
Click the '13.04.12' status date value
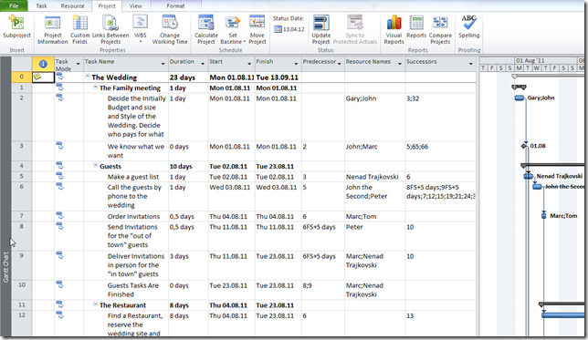pyautogui.click(x=294, y=29)
